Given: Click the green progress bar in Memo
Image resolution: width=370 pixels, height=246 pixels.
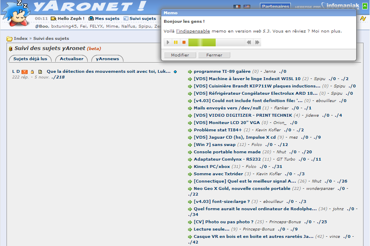Looking at the screenshot, I should [x=202, y=42].
